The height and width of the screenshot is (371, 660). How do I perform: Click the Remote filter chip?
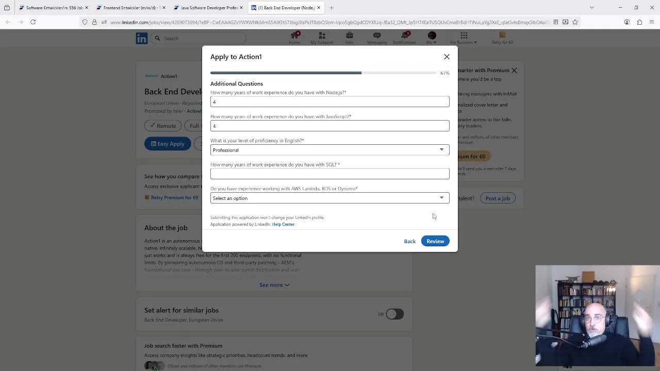pos(162,126)
